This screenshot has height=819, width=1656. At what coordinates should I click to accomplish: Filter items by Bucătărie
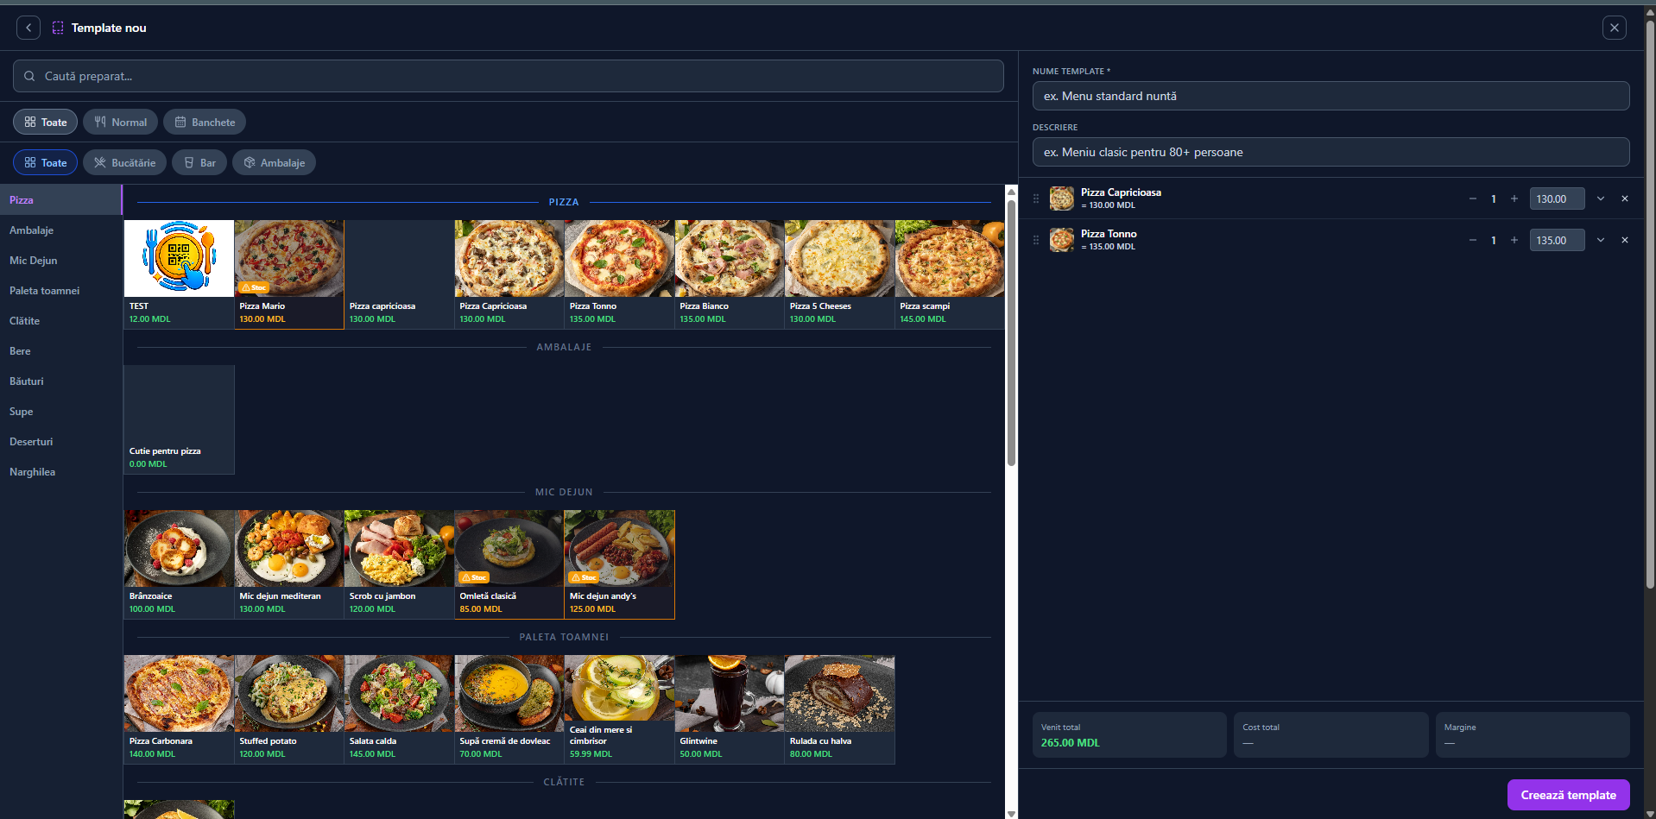coord(124,162)
